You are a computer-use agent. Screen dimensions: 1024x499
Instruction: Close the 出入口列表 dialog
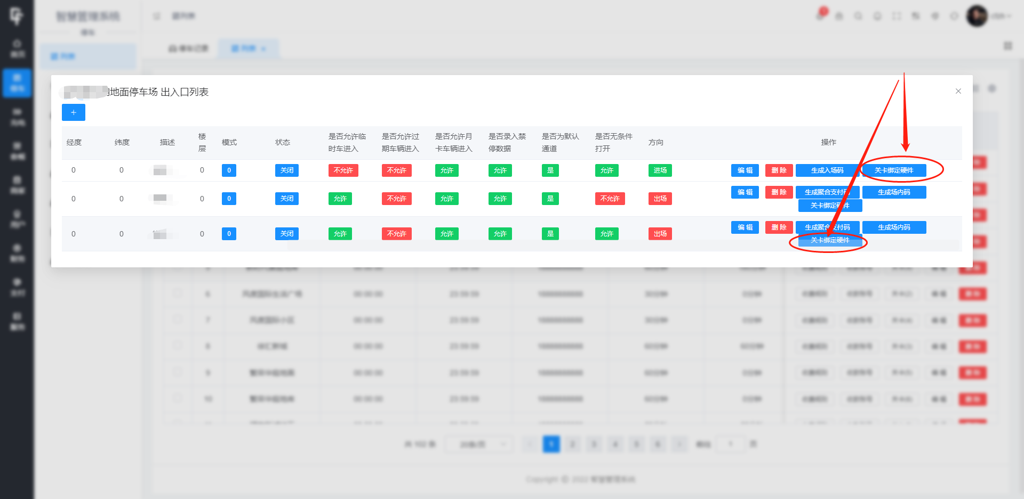(x=958, y=91)
